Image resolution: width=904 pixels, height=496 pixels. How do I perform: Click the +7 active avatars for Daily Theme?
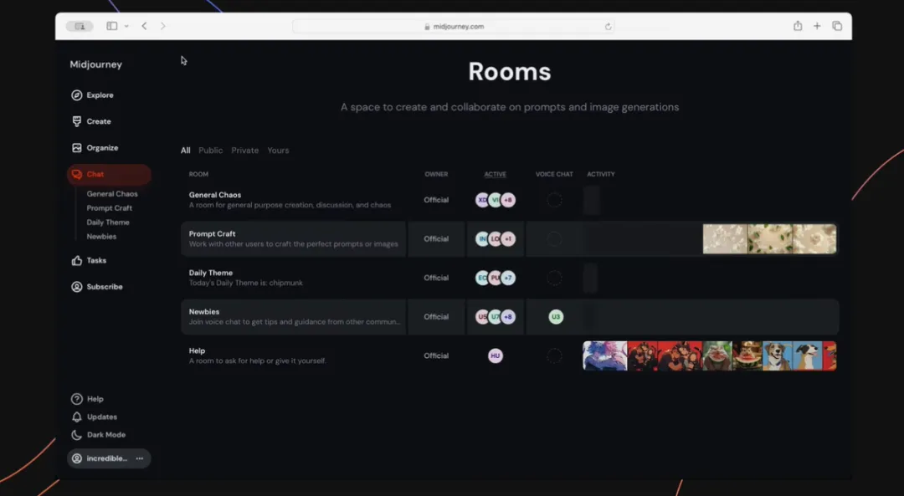508,278
